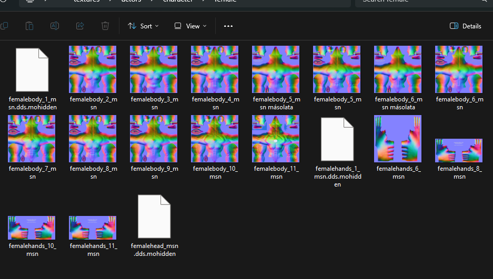This screenshot has width=493, height=279.
Task: Select femalebody_2_msn thumbnail
Action: point(93,69)
